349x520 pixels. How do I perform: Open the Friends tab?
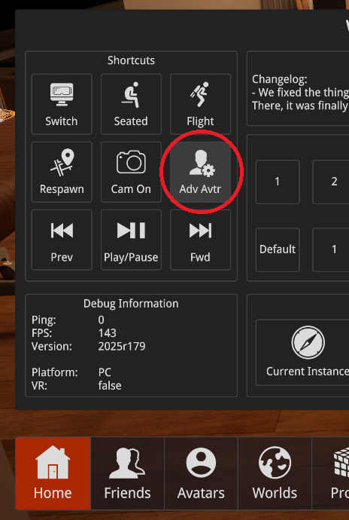(127, 473)
